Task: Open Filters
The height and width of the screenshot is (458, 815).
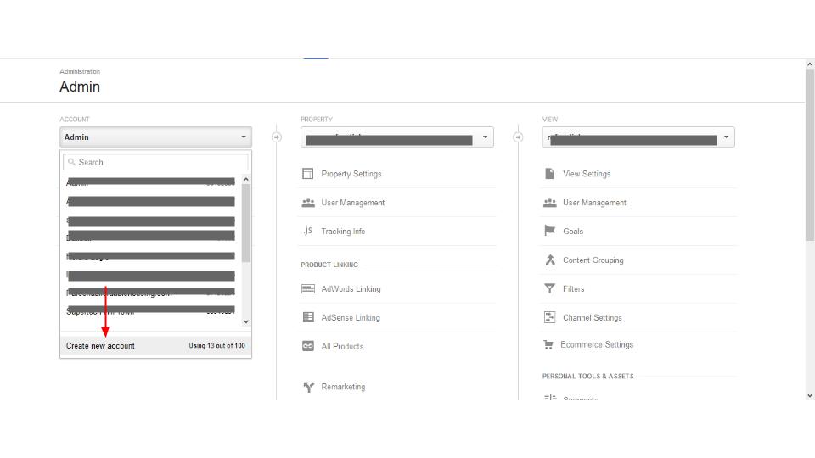Action: pyautogui.click(x=574, y=288)
